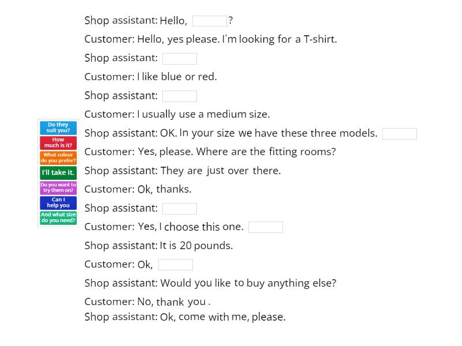Viewport: 462px width, 346px height.
Task: Click the blank box after 'Hello,'
Action: 210,21
